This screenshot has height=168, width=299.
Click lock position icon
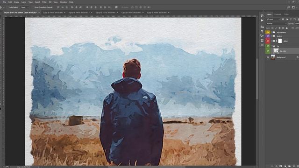279,28
